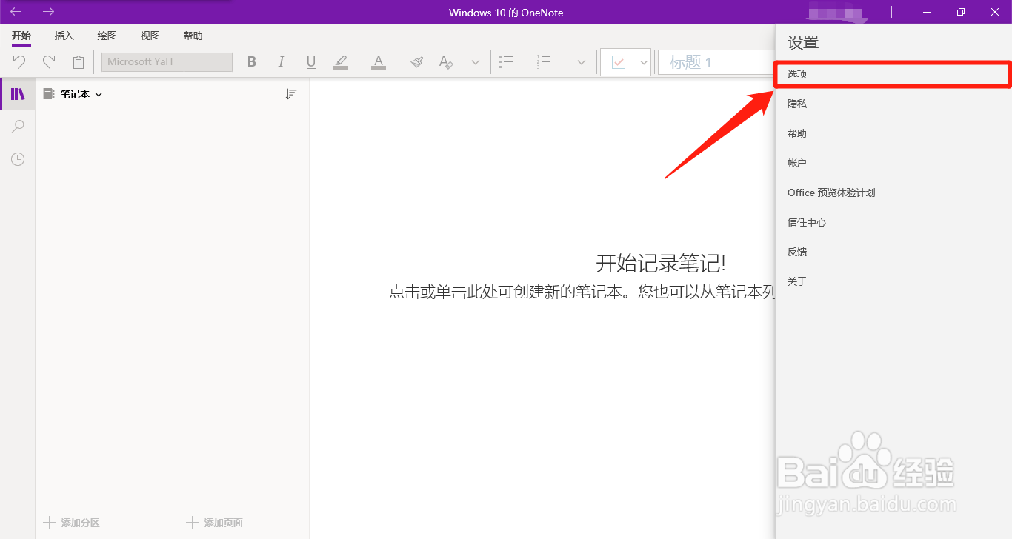This screenshot has width=1012, height=539.
Task: Expand more font formatting options
Action: pyautogui.click(x=476, y=62)
